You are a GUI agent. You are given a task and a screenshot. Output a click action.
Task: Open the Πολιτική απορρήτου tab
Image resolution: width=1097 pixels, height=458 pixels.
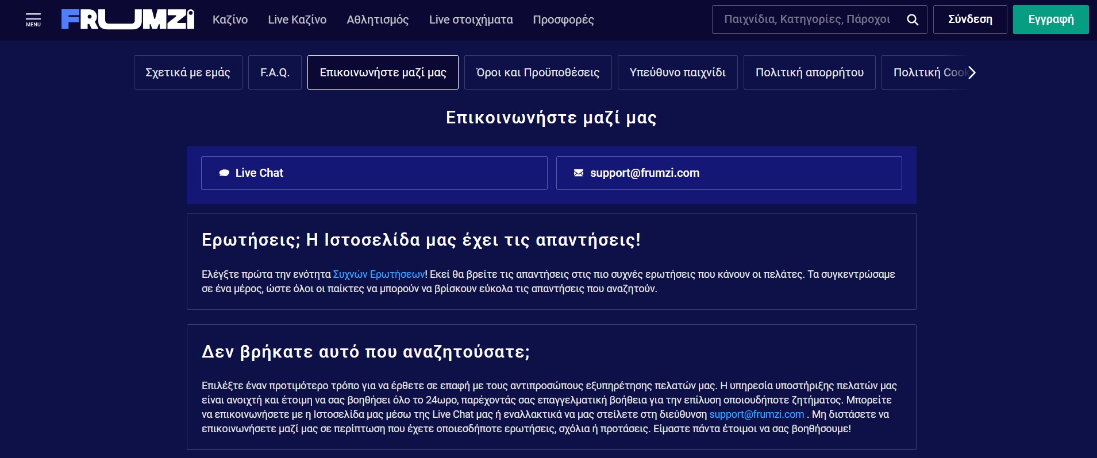click(810, 72)
